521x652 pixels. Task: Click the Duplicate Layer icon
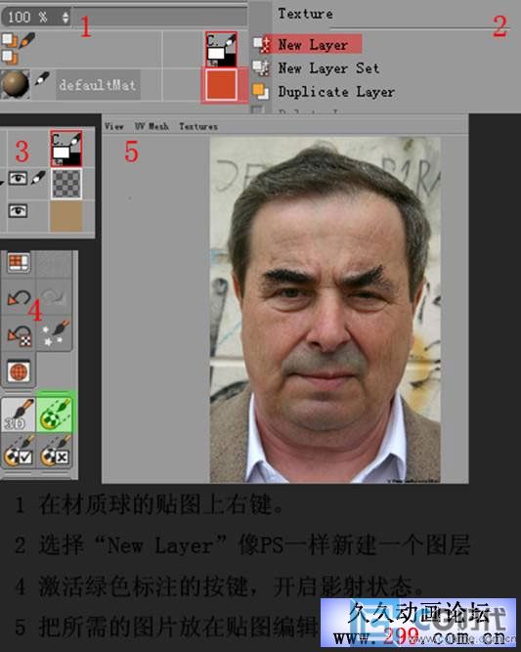tap(261, 91)
